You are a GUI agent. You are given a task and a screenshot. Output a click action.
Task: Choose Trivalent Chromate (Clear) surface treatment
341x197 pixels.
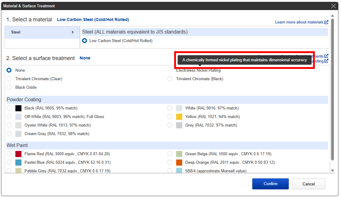click(x=9, y=79)
